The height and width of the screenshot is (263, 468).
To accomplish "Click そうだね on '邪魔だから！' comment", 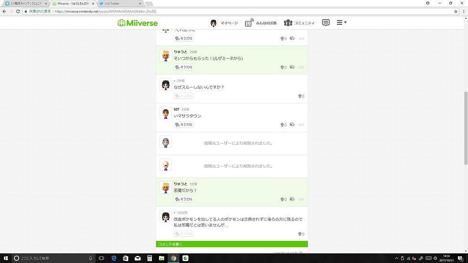I will click(x=183, y=199).
